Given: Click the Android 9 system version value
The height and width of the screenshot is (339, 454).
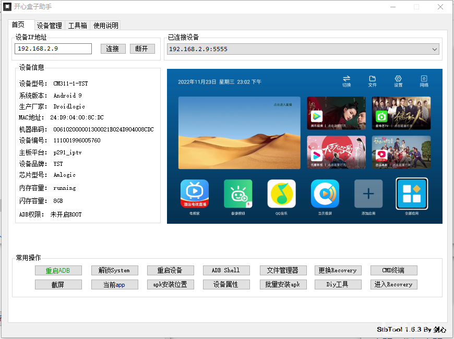Looking at the screenshot, I should click(x=68, y=95).
